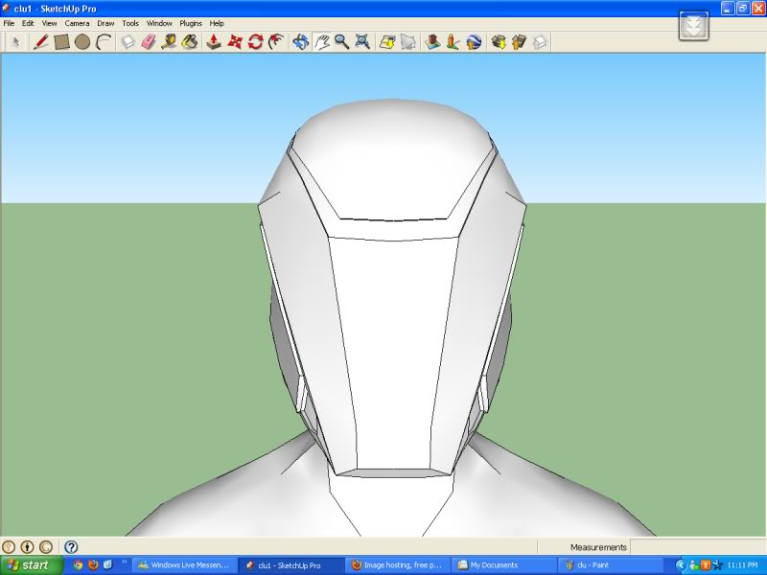Launch Chrome from the quick launch bar
Image resolution: width=767 pixels, height=575 pixels.
coord(78,565)
